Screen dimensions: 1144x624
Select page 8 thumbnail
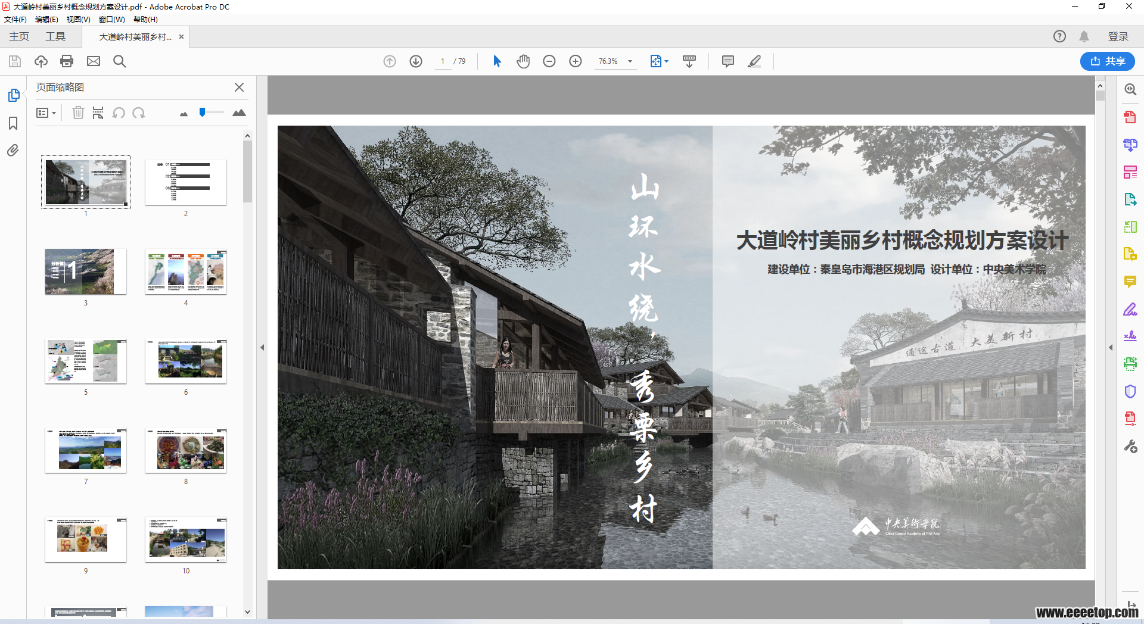pos(186,450)
